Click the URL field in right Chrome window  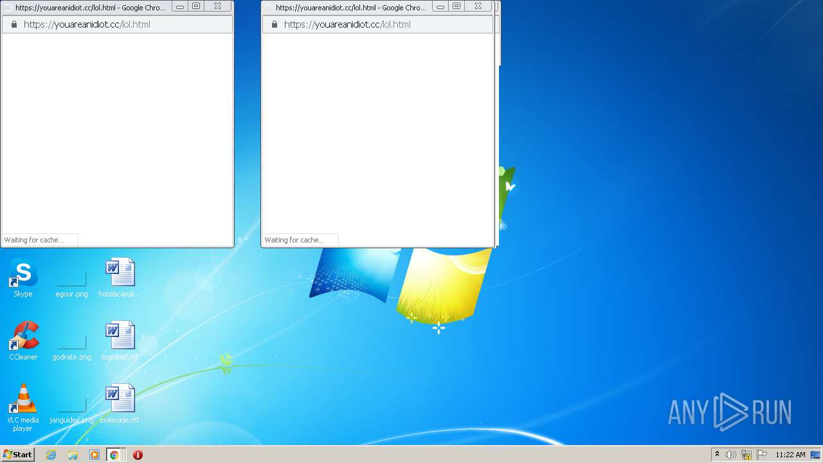click(x=377, y=24)
